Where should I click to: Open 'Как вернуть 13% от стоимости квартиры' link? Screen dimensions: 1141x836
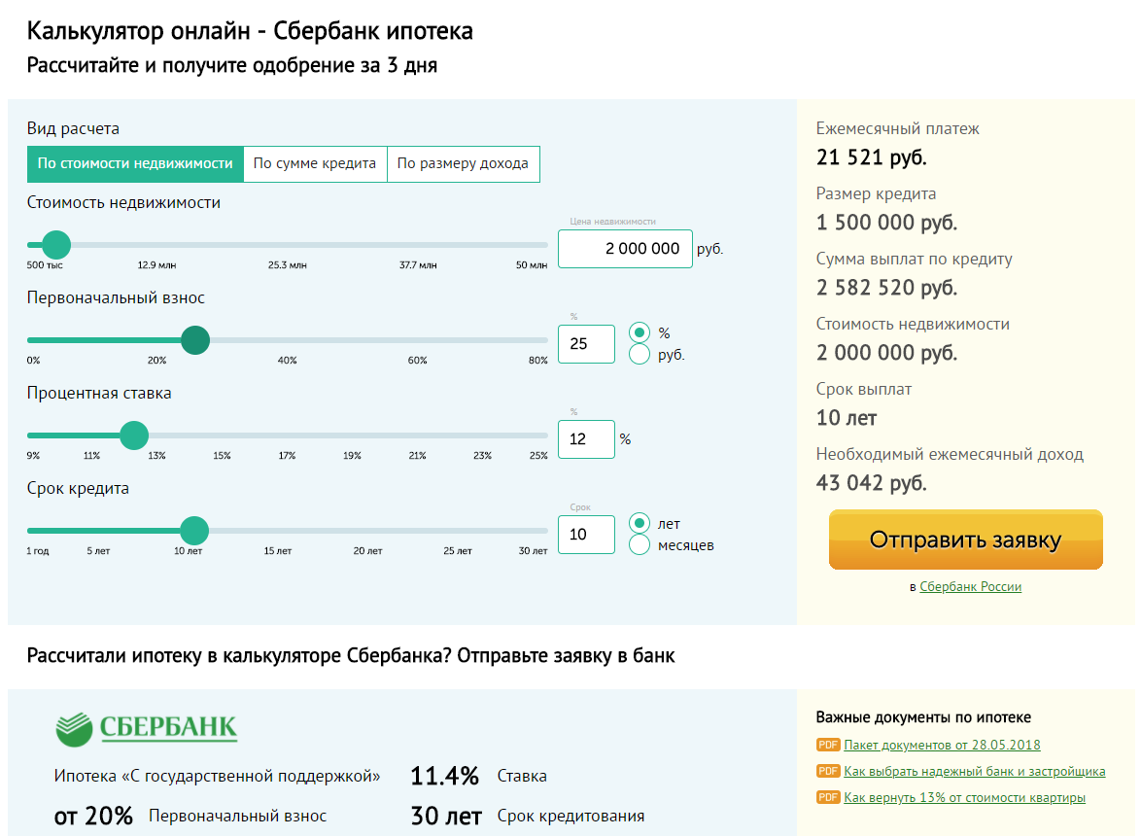click(964, 797)
